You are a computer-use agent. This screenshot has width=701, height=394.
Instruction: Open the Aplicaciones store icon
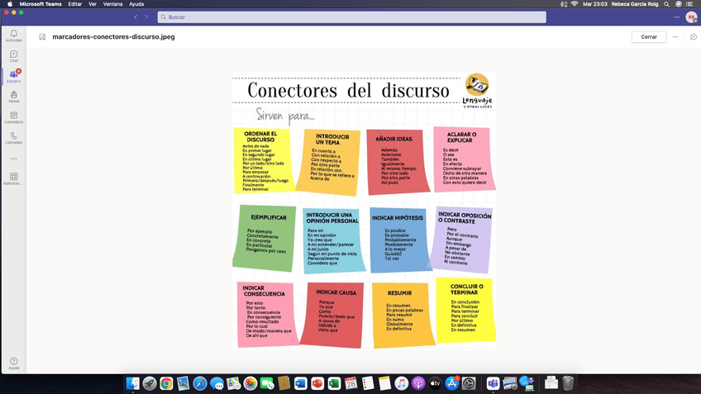coord(13,178)
